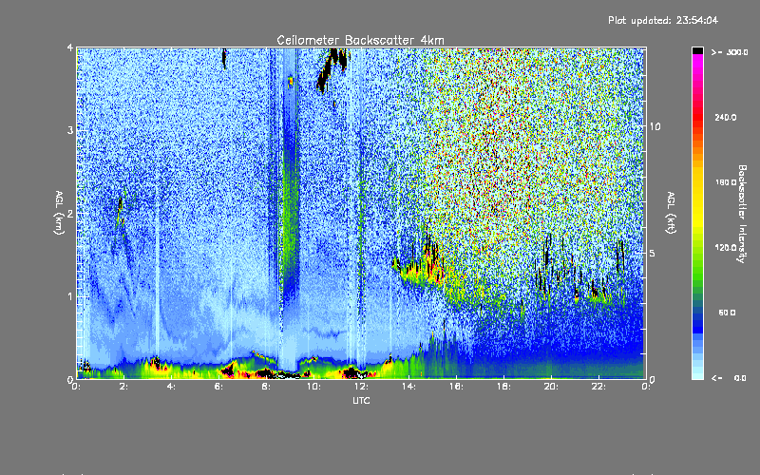Select the '240.0' colorbar tick label
Viewport: 760px width, 475px height.
click(x=726, y=117)
